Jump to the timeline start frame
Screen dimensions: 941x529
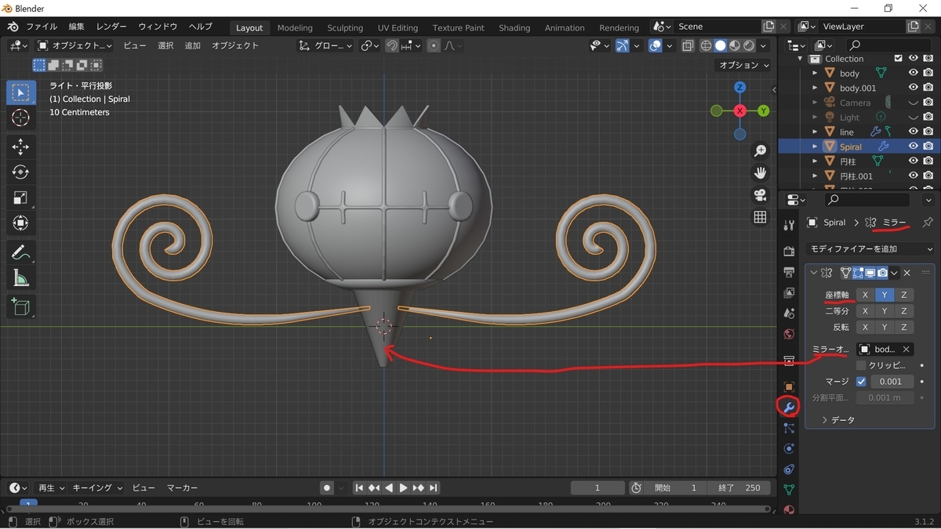pyautogui.click(x=359, y=487)
